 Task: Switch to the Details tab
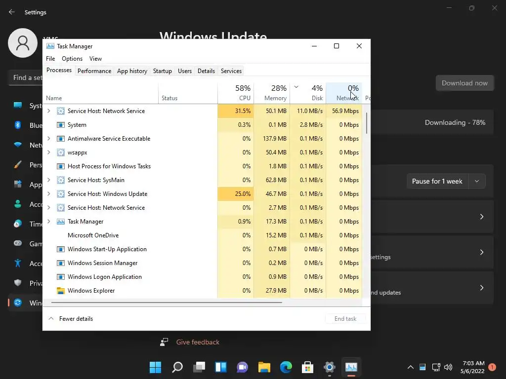point(206,71)
